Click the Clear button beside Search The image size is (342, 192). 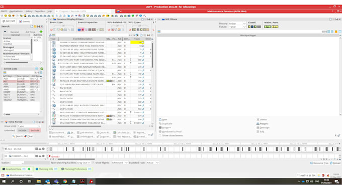[29, 136]
